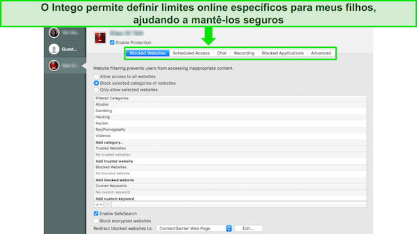The height and width of the screenshot is (234, 417).
Task: Open the ContentBarrier Web Page dropdown
Action: pos(194,228)
